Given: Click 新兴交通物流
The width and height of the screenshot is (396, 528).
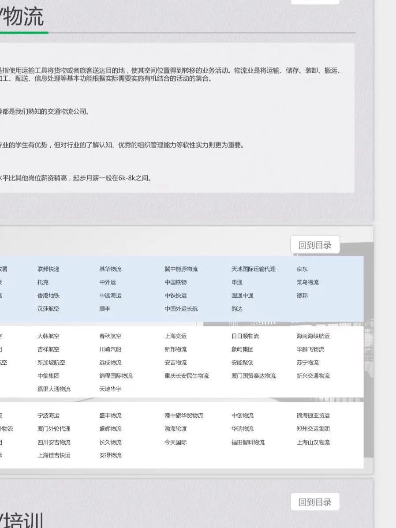Looking at the screenshot, I should [313, 375].
